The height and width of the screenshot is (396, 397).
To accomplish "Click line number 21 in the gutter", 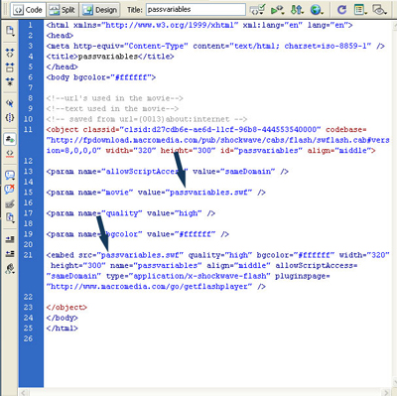I will pyautogui.click(x=28, y=255).
